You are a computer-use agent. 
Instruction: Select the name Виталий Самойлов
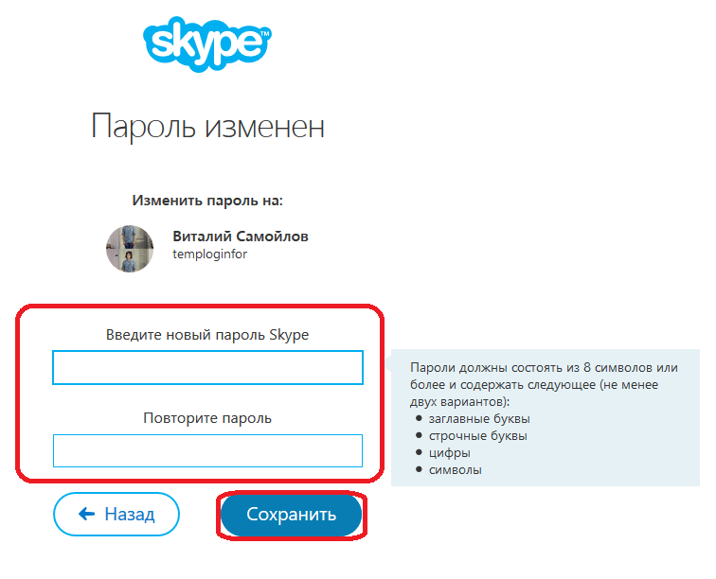(241, 237)
